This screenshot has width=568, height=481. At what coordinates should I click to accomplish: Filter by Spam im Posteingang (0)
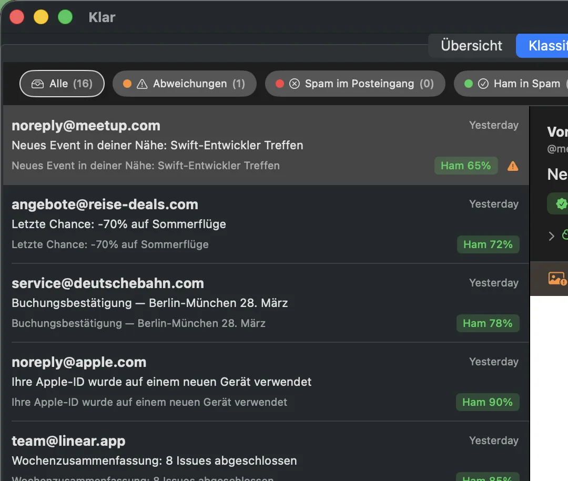point(355,84)
